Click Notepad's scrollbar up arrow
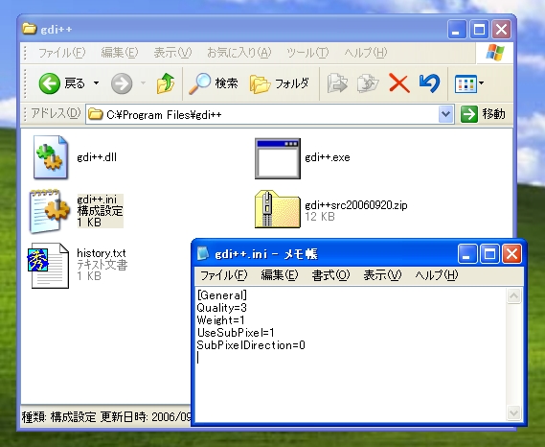Image resolution: width=545 pixels, height=447 pixels. (x=513, y=296)
